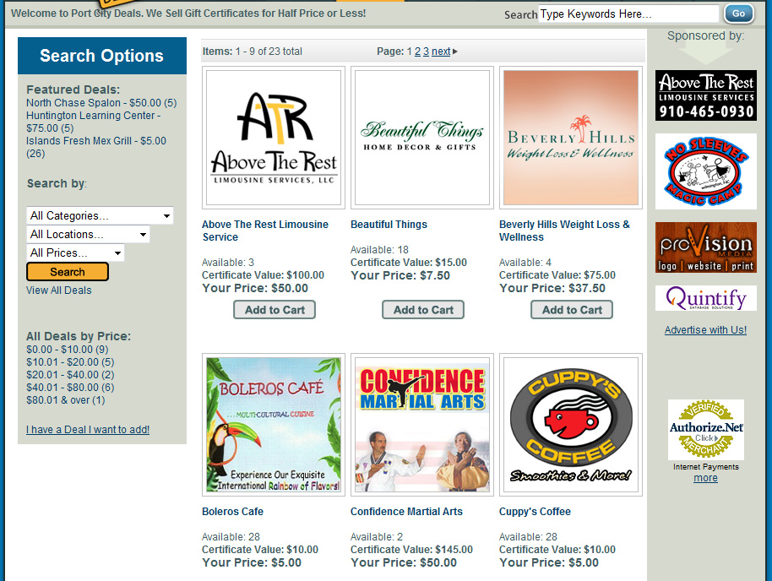Open Islands Fresh Mex Grill featured deal
This screenshot has height=581, width=772.
[x=96, y=147]
